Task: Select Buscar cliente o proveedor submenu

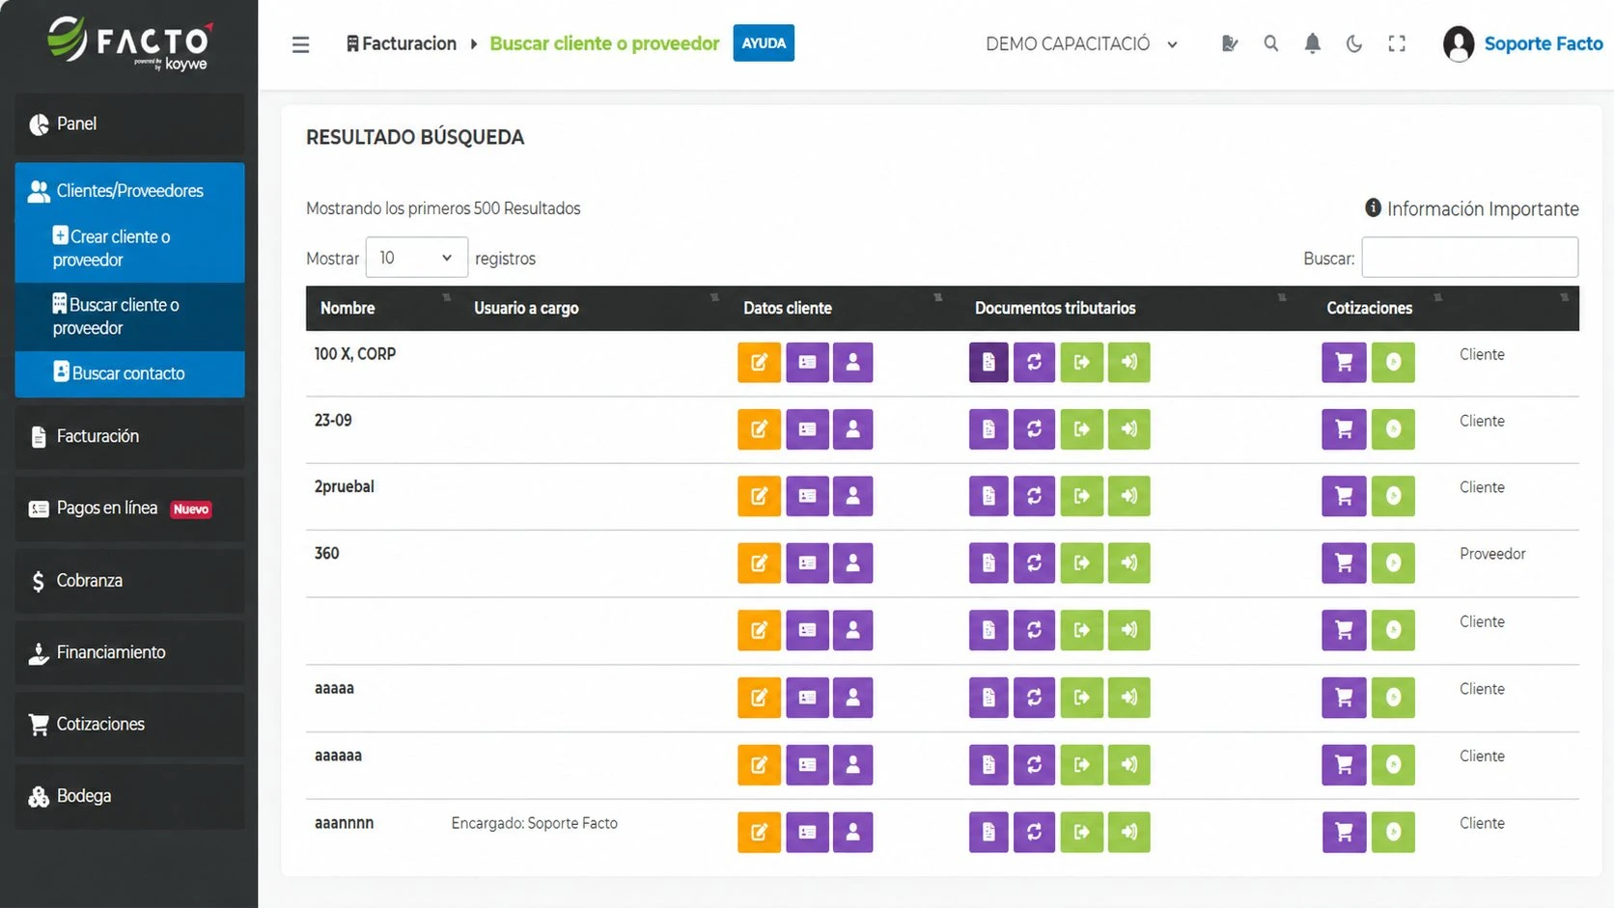Action: coord(129,316)
